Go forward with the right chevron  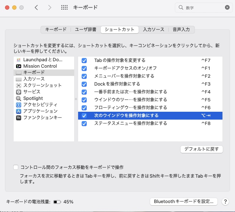[x=49, y=8]
